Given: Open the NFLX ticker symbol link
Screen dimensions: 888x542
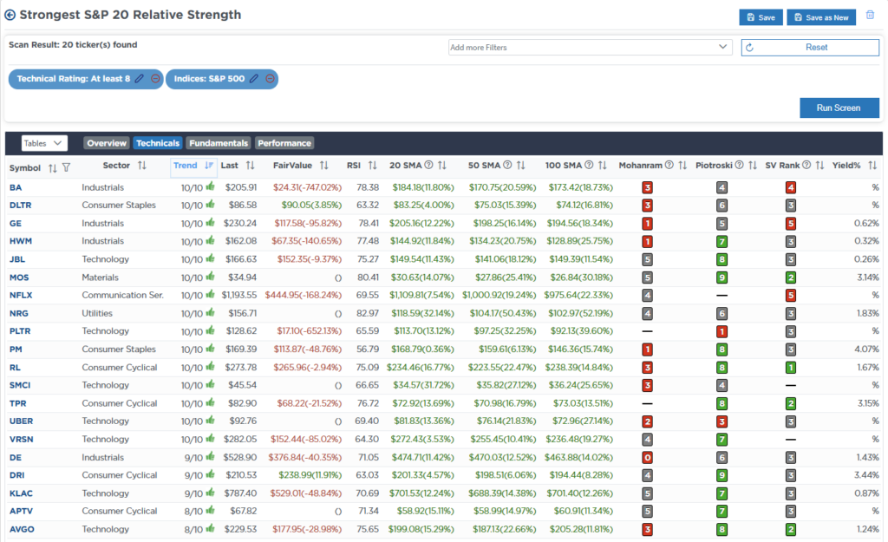Looking at the screenshot, I should [20, 295].
